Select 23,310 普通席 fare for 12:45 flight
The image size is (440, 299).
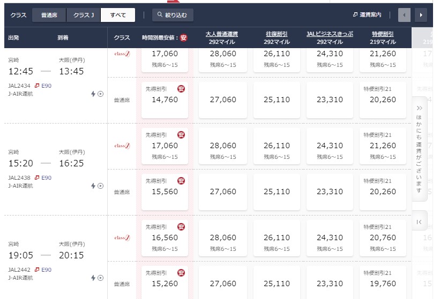coord(330,100)
